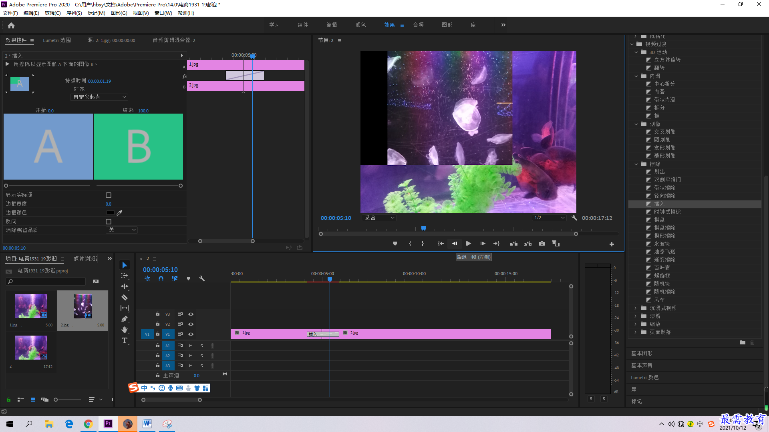This screenshot has height=432, width=769.
Task: Select the 2.jpg thumbnail in project panel
Action: click(83, 306)
